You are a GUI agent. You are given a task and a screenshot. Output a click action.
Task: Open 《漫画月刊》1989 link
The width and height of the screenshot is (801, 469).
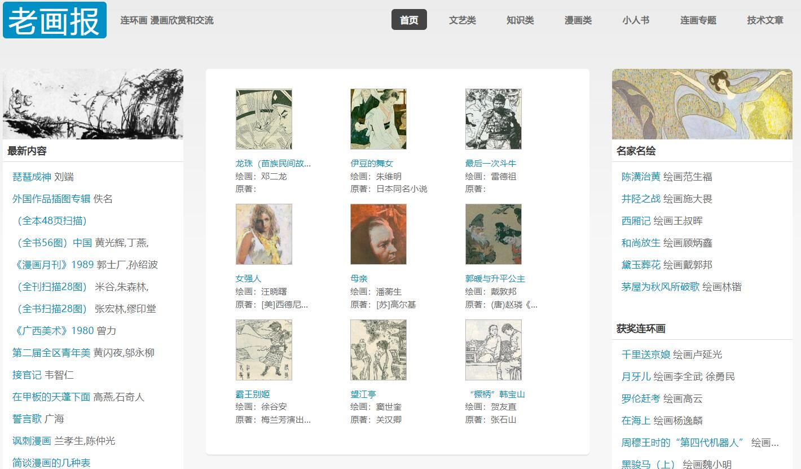pos(53,265)
